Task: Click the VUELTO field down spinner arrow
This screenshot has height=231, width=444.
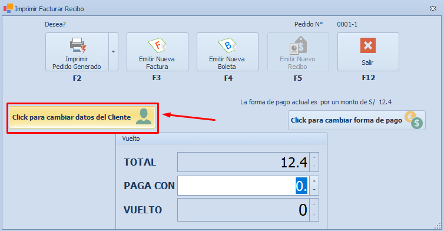Action: coord(314,216)
